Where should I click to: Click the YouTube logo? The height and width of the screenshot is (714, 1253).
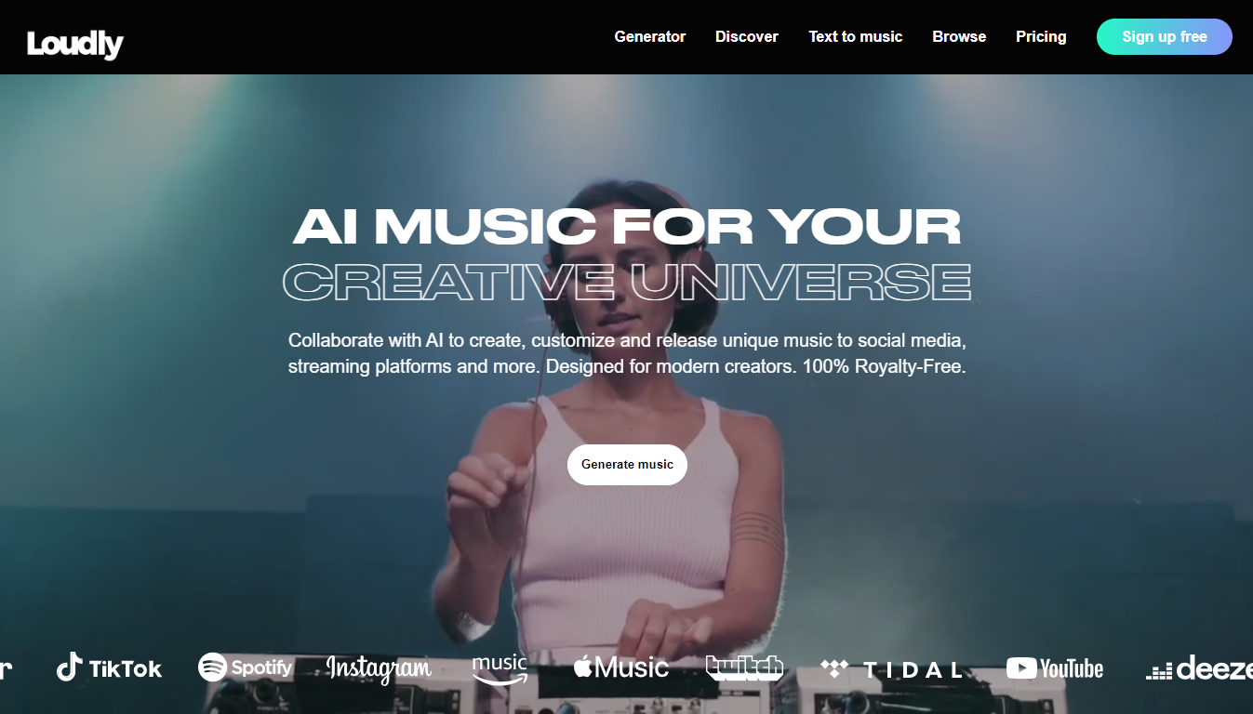[1055, 668]
